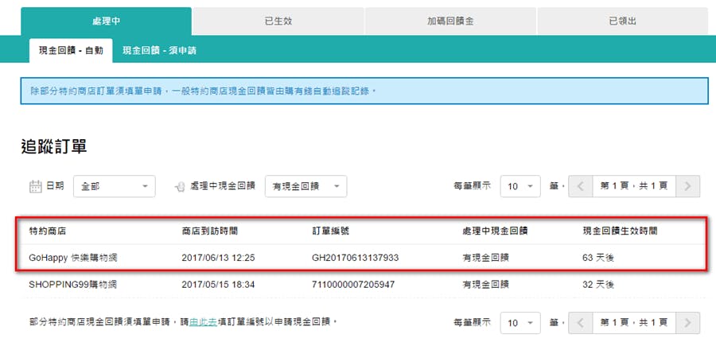This screenshot has width=716, height=338.
Task: Click the blue info notice banner
Action: coord(364,91)
